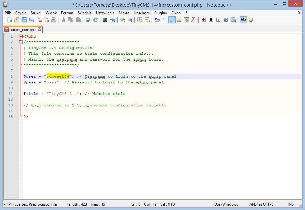Image resolution: width=305 pixels, height=210 pixels.
Task: Start macro recording with red dot
Action: (203, 20)
